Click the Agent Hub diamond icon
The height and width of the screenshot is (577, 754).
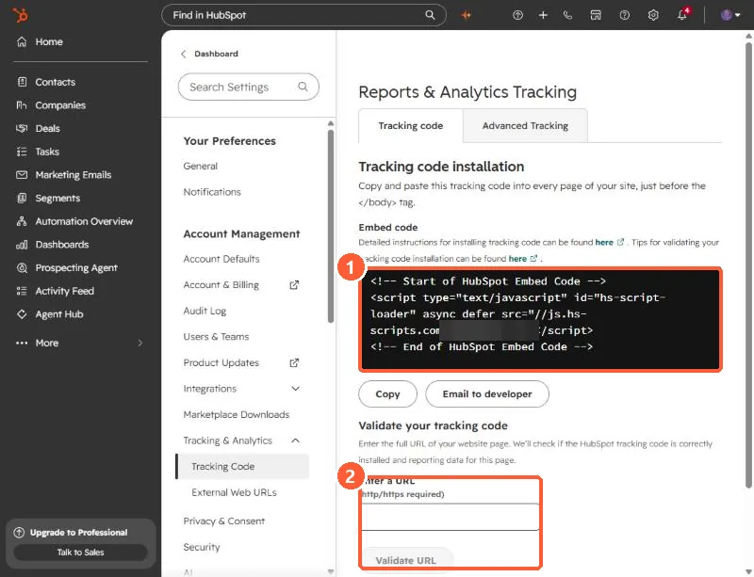coord(22,314)
